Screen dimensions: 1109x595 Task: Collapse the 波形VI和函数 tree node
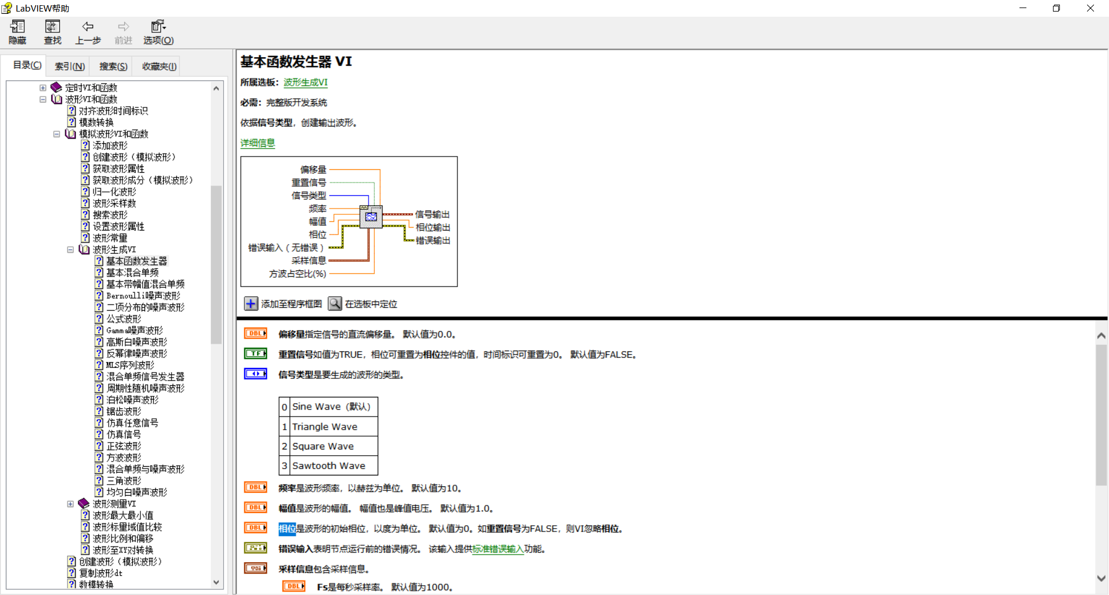43,99
